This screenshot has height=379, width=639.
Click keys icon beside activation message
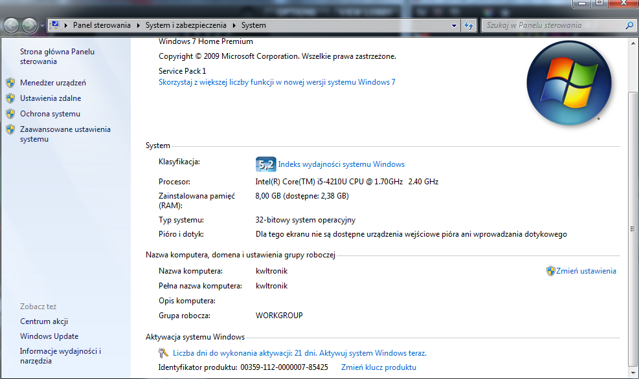(163, 353)
